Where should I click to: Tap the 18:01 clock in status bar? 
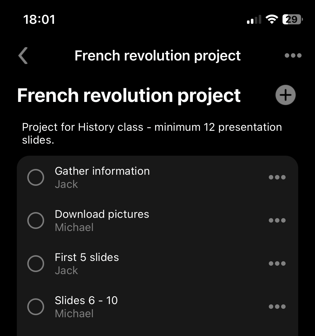[x=39, y=20]
